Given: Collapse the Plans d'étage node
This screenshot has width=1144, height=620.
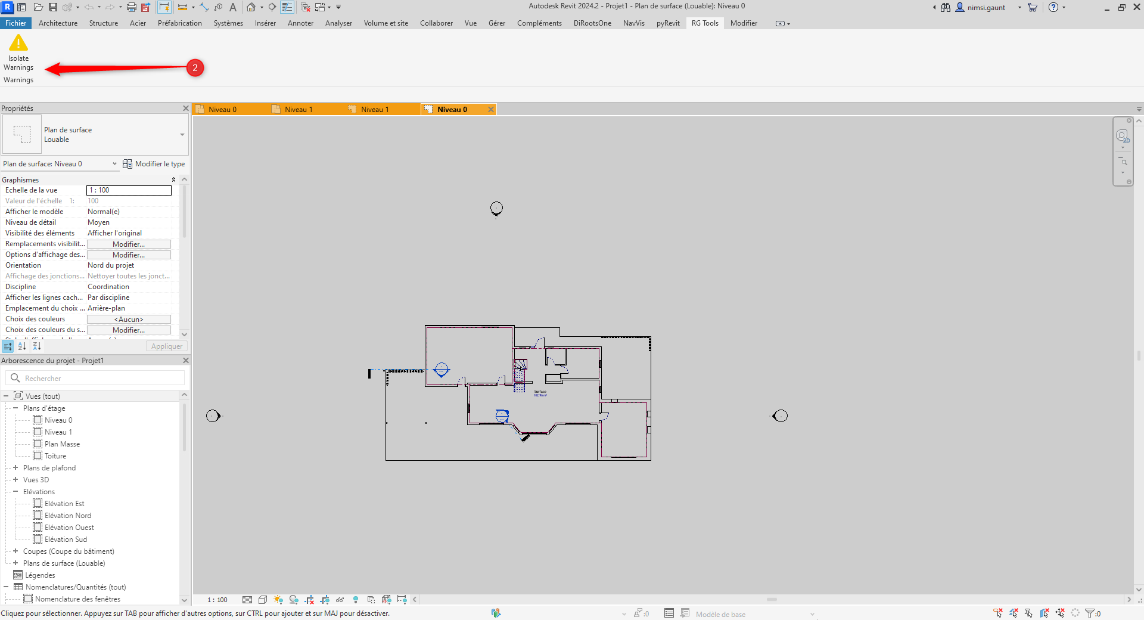Looking at the screenshot, I should [x=15, y=408].
